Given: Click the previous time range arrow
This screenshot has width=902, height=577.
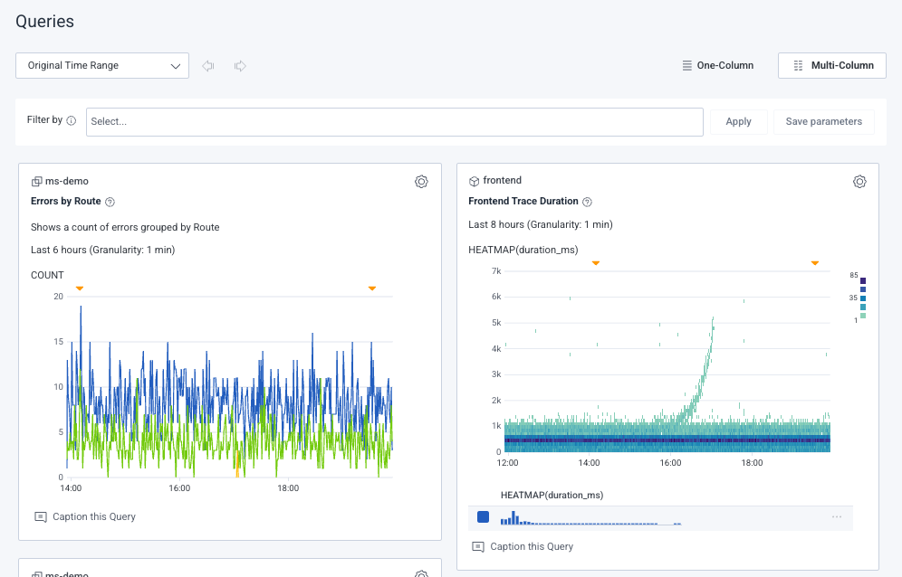Looking at the screenshot, I should 208,66.
